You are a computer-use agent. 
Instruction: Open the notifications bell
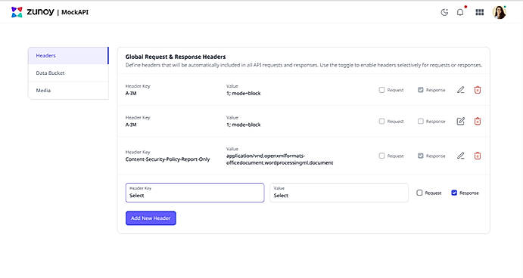click(x=460, y=12)
